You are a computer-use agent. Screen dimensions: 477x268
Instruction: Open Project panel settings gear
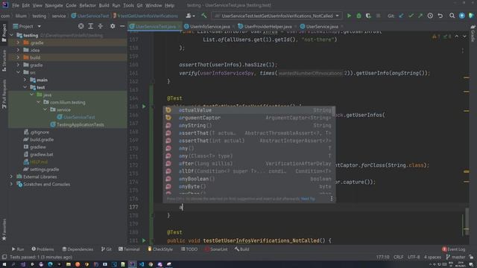click(113, 27)
